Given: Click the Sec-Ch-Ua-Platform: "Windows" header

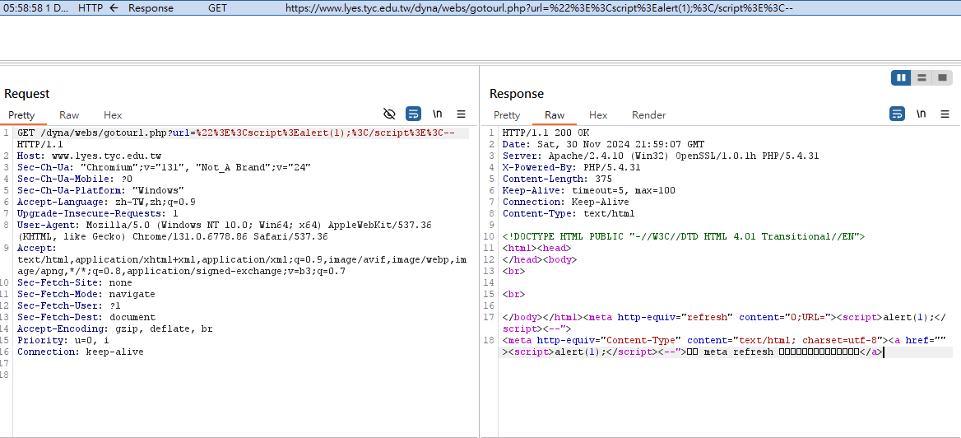Looking at the screenshot, I should click(x=100, y=191).
